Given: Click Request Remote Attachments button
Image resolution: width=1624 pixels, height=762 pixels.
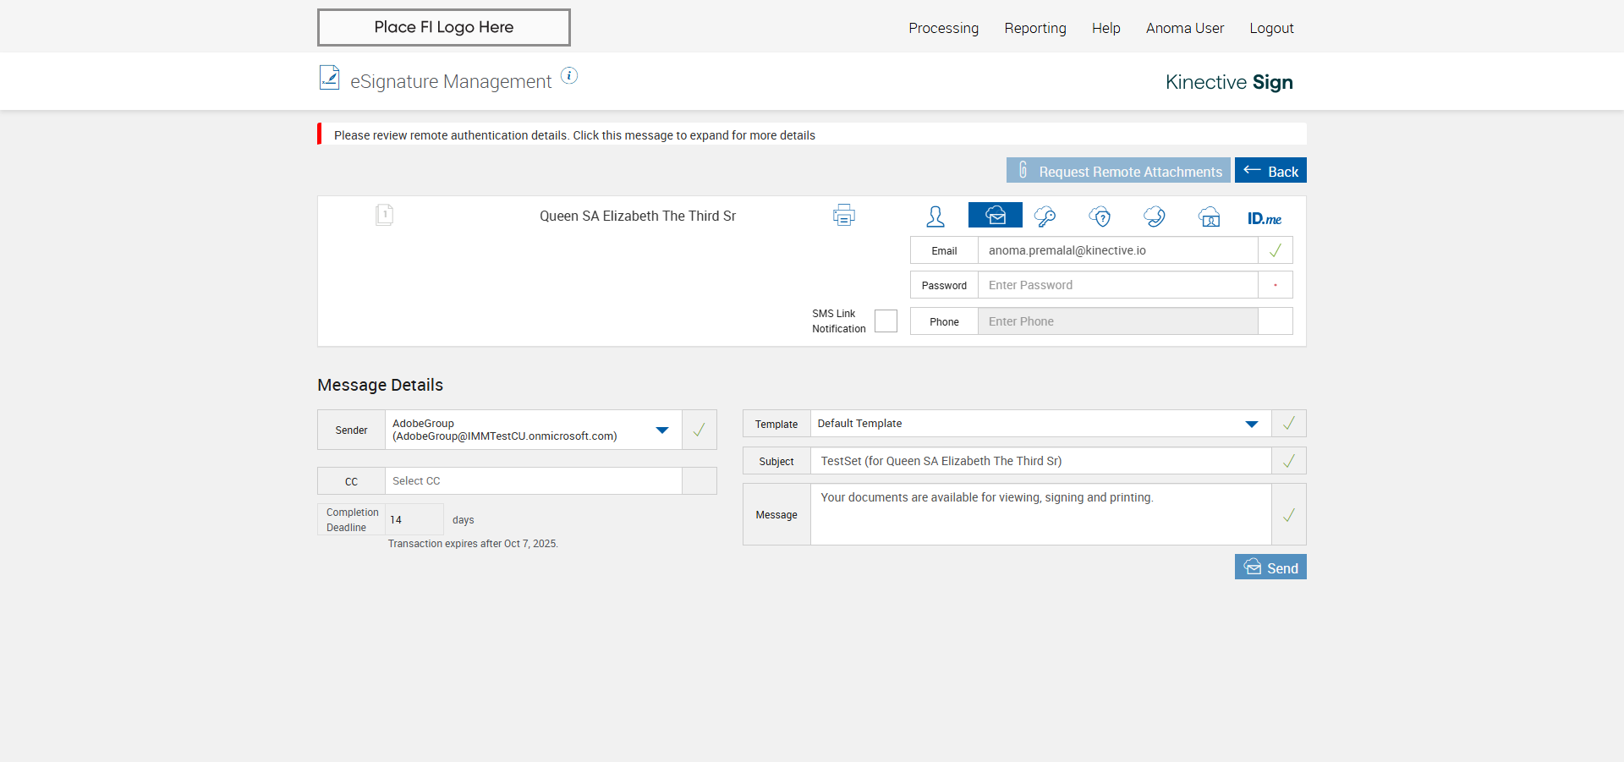Looking at the screenshot, I should (1118, 171).
